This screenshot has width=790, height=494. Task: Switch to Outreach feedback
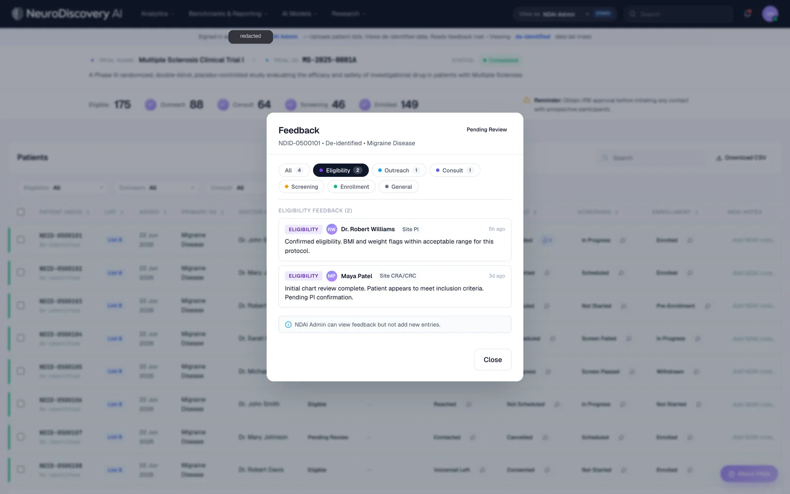pos(399,170)
